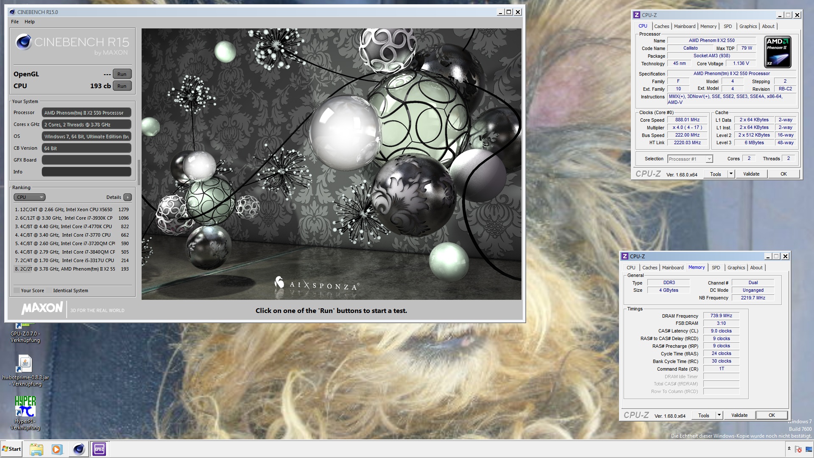The width and height of the screenshot is (814, 458).
Task: Switch to Graphics tab in top CPU-Z
Action: pos(748,26)
